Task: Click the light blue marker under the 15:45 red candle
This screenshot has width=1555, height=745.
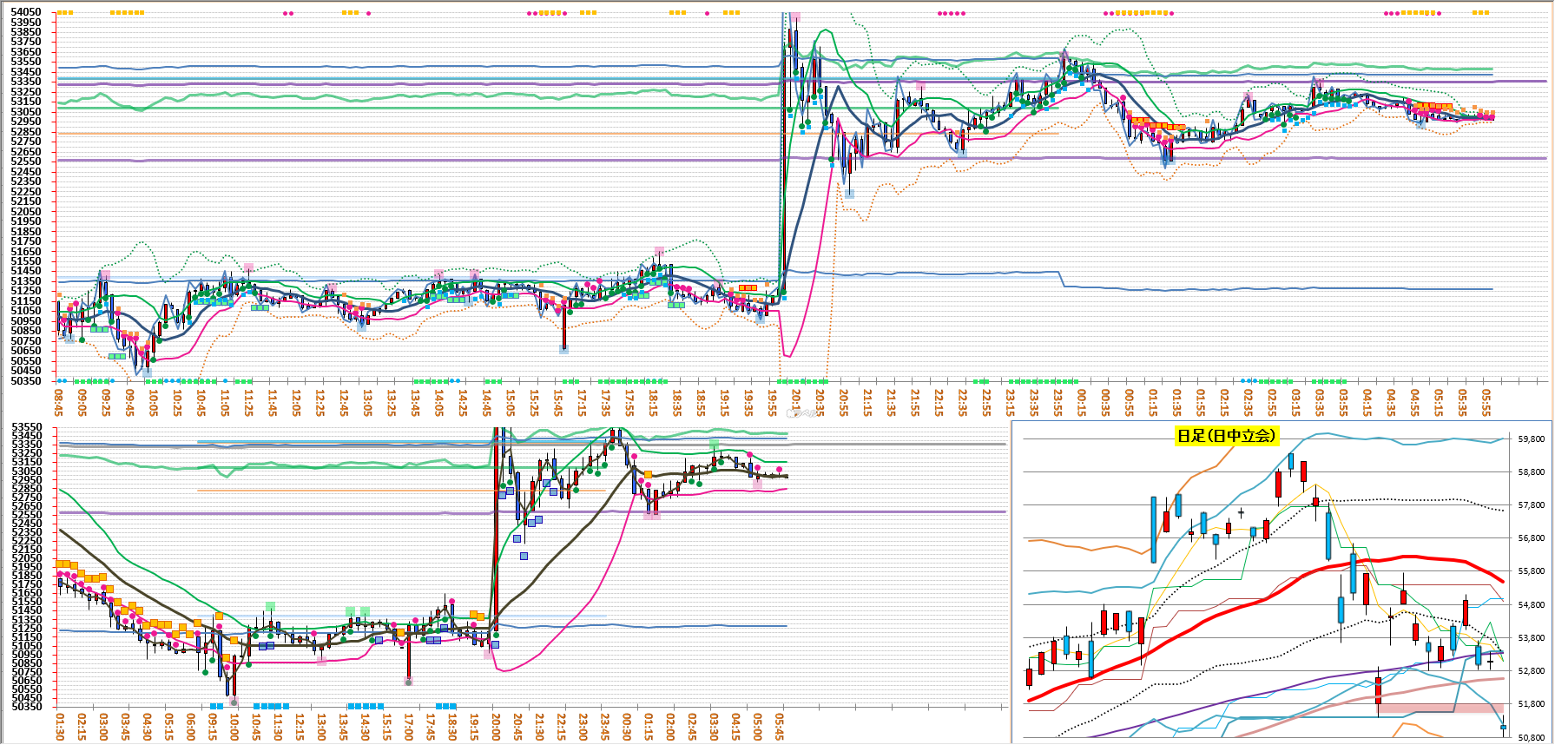Action: click(x=564, y=349)
